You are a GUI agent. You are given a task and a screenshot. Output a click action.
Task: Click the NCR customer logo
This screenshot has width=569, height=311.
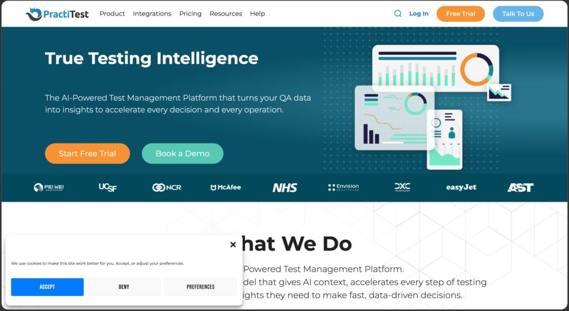167,187
